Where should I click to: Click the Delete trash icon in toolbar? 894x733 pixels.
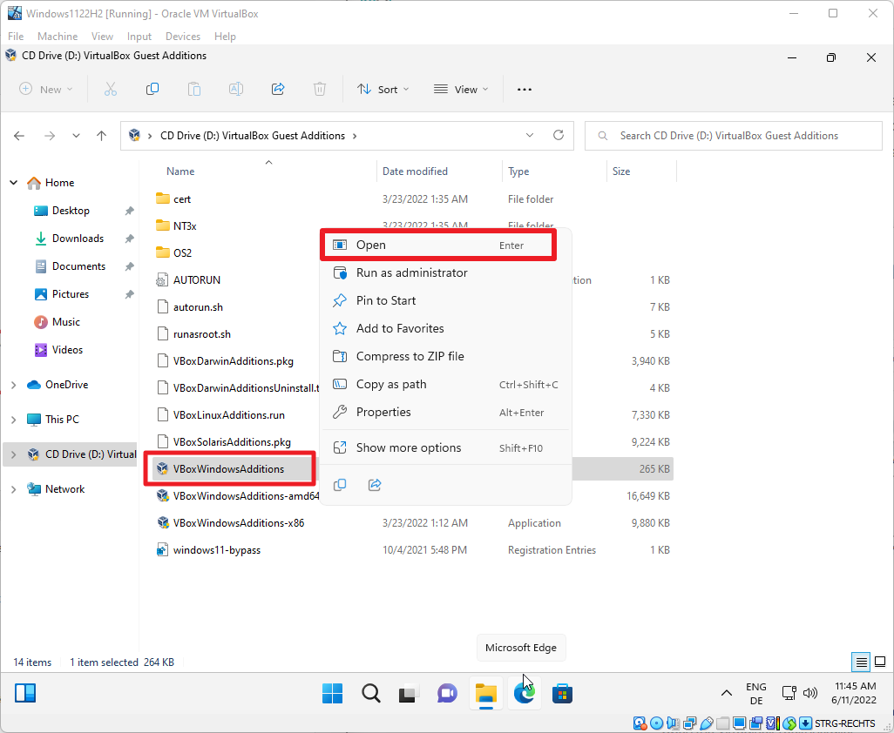point(320,90)
